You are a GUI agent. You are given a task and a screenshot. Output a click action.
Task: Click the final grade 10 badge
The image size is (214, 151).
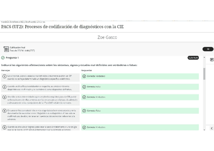tap(208, 49)
